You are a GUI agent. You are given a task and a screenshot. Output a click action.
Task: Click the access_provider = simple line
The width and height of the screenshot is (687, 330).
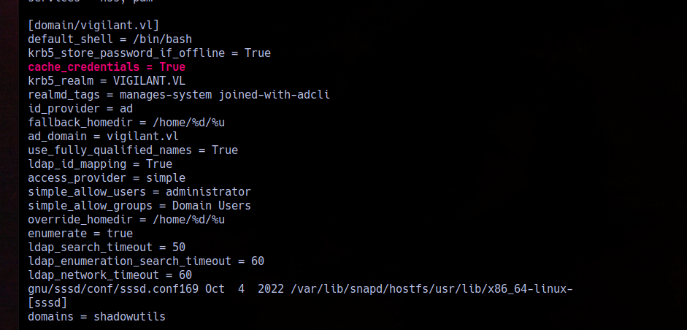pos(107,178)
